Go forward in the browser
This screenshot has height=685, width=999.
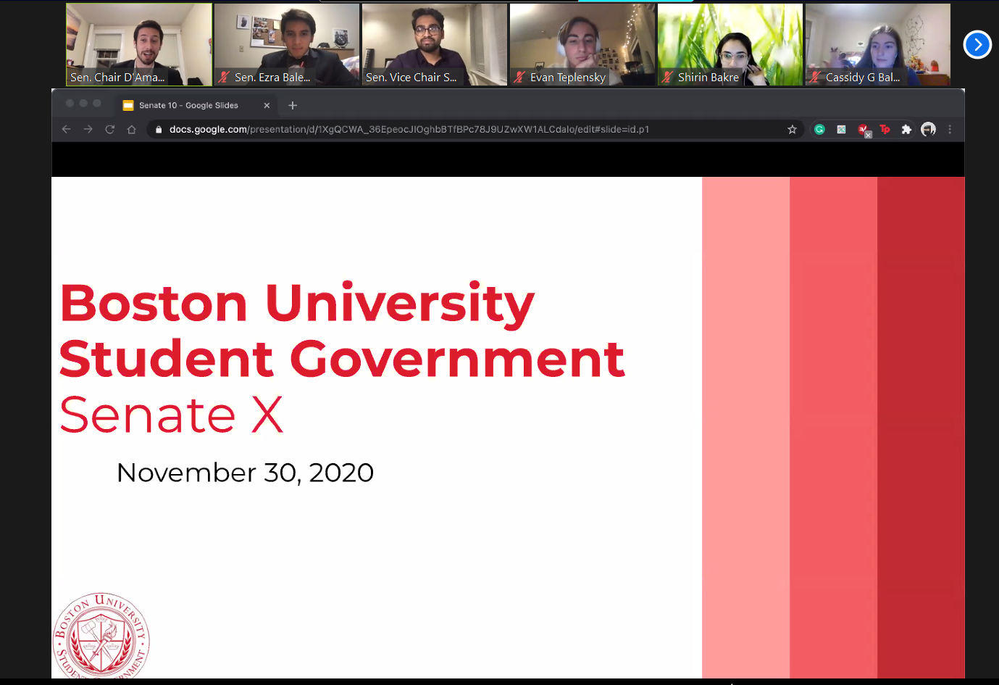click(x=88, y=129)
